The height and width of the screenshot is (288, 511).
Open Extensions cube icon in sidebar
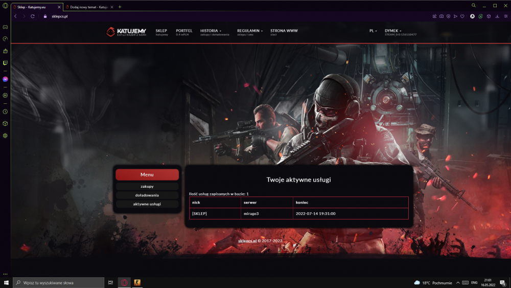[5, 124]
